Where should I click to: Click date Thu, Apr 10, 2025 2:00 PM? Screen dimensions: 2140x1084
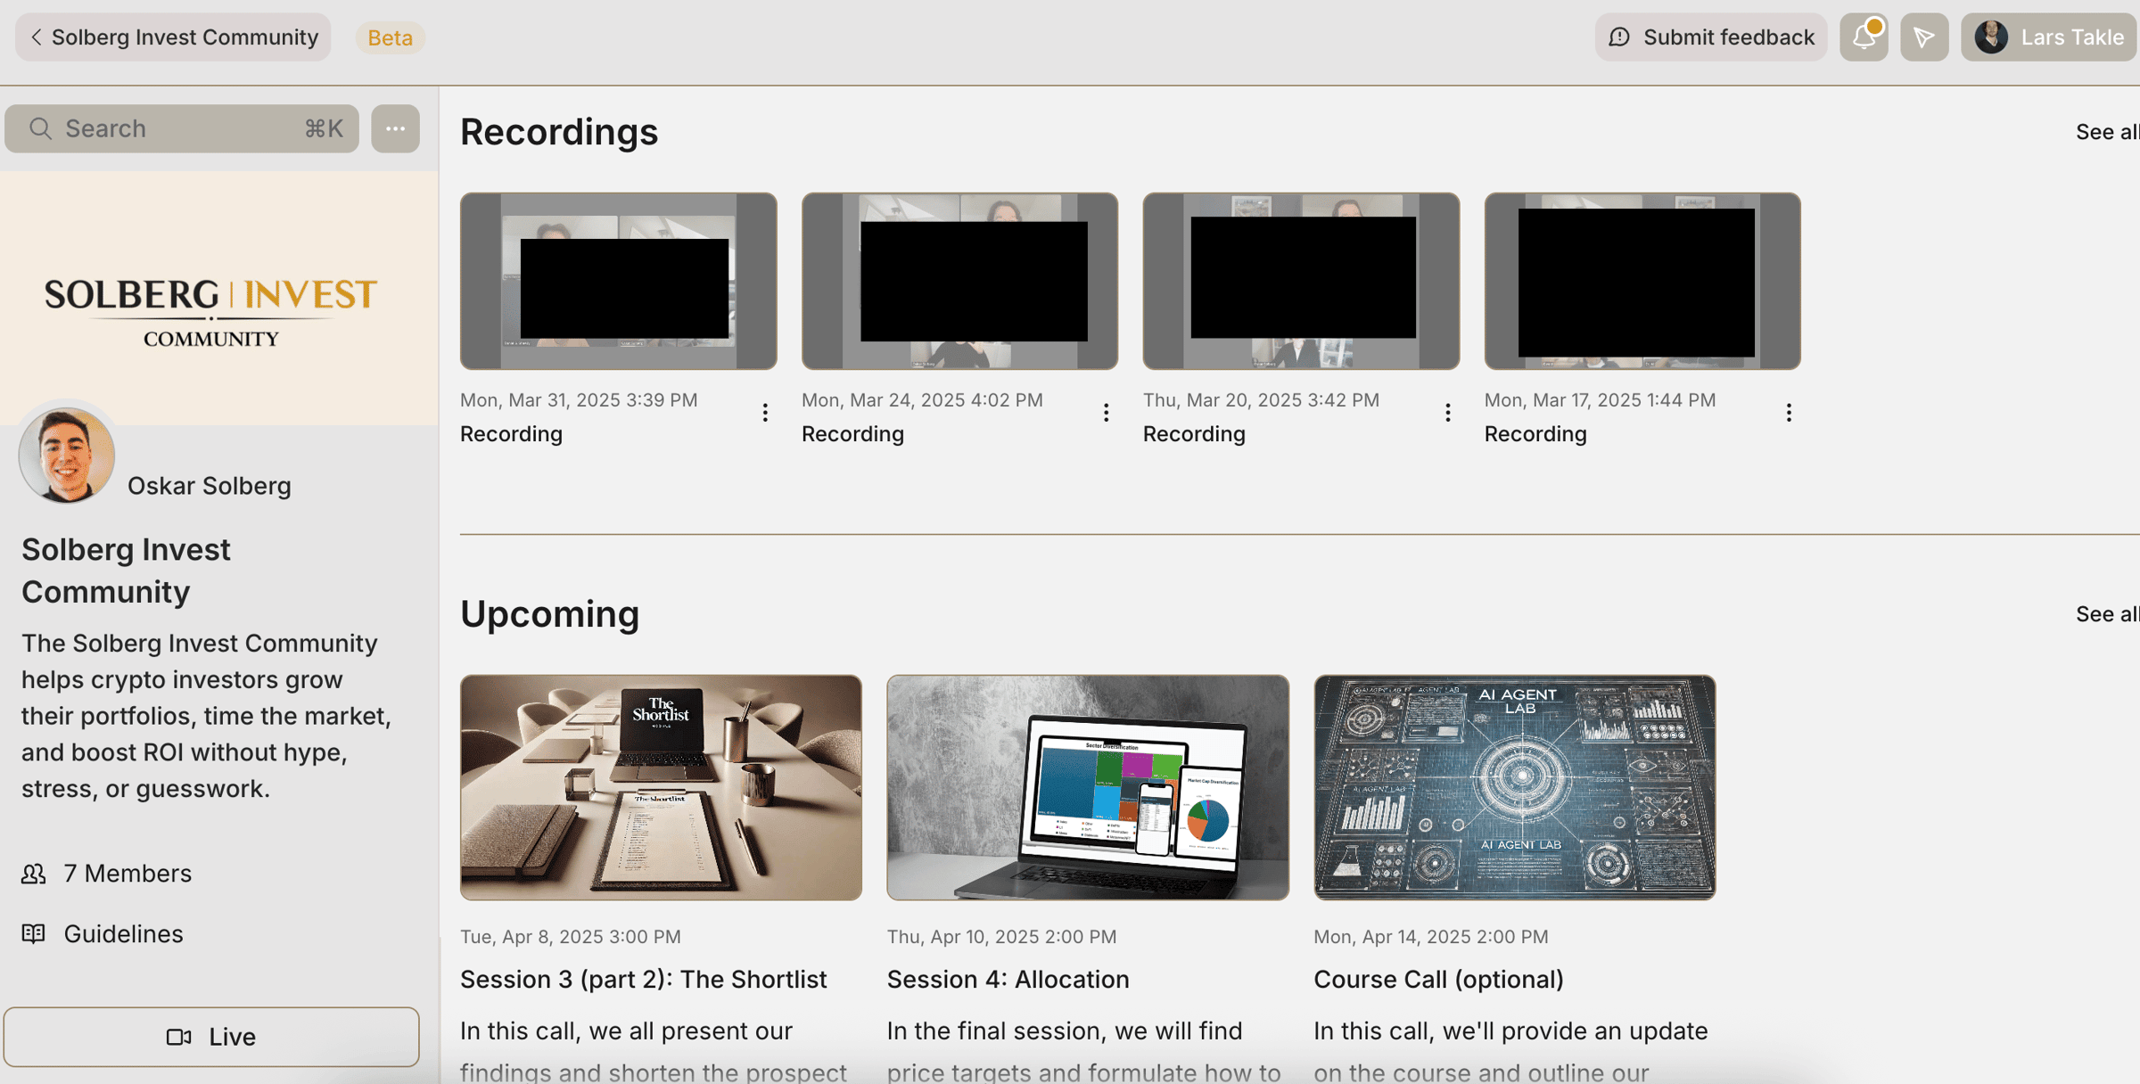point(1001,936)
